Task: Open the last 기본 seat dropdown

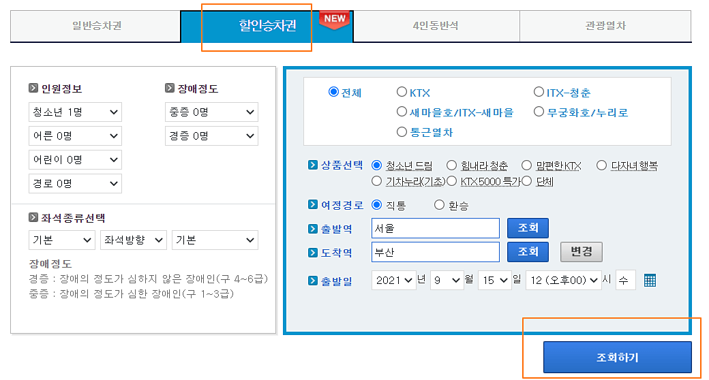Action: (x=215, y=240)
